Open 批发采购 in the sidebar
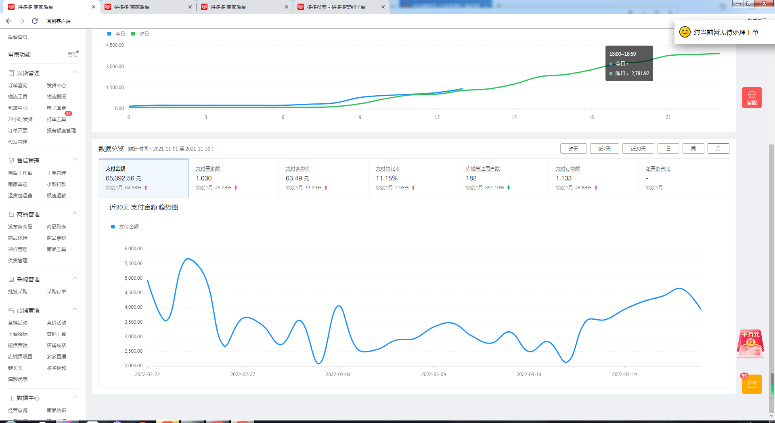Viewport: 775px width, 423px height. [x=18, y=292]
